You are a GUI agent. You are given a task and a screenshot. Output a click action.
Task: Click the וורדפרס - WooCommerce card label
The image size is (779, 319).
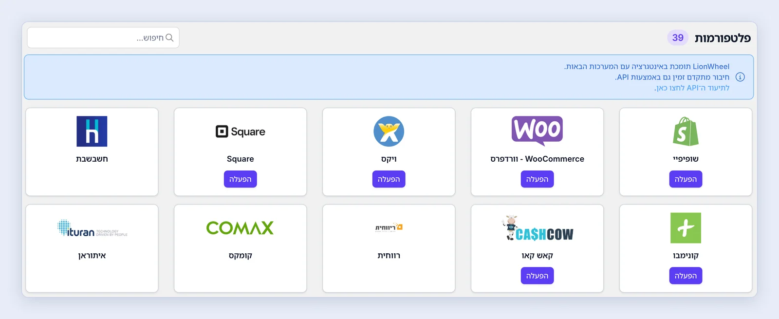537,159
